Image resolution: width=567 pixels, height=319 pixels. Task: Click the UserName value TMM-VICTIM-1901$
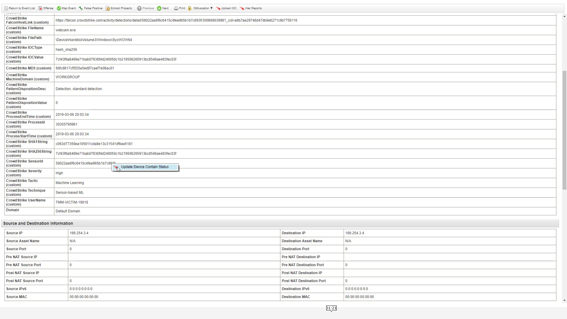72,202
